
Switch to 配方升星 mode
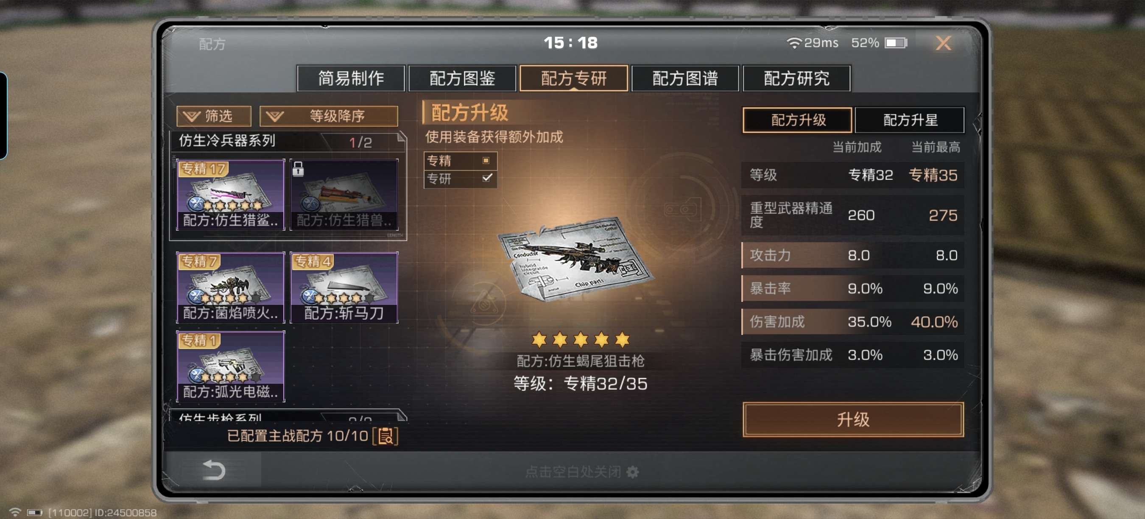pyautogui.click(x=909, y=120)
